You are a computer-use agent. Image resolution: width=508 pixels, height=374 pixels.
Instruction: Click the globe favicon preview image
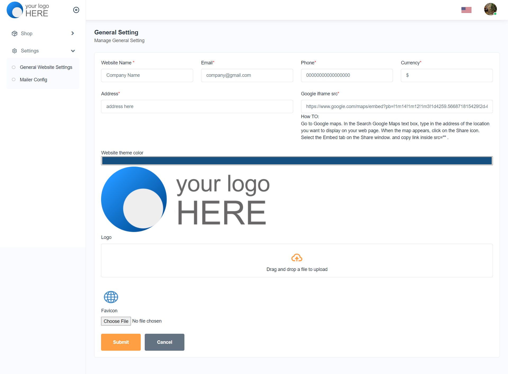click(111, 297)
